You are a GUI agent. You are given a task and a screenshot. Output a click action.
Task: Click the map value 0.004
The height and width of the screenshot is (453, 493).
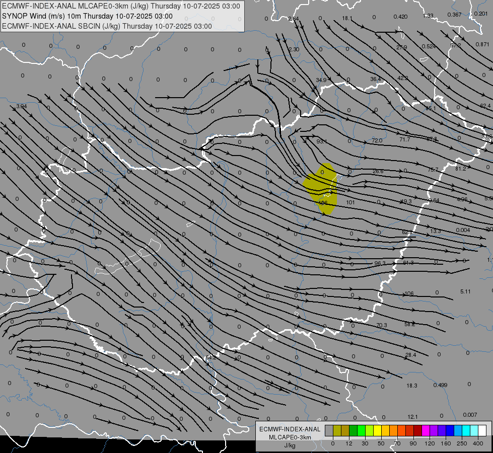pyautogui.click(x=463, y=230)
